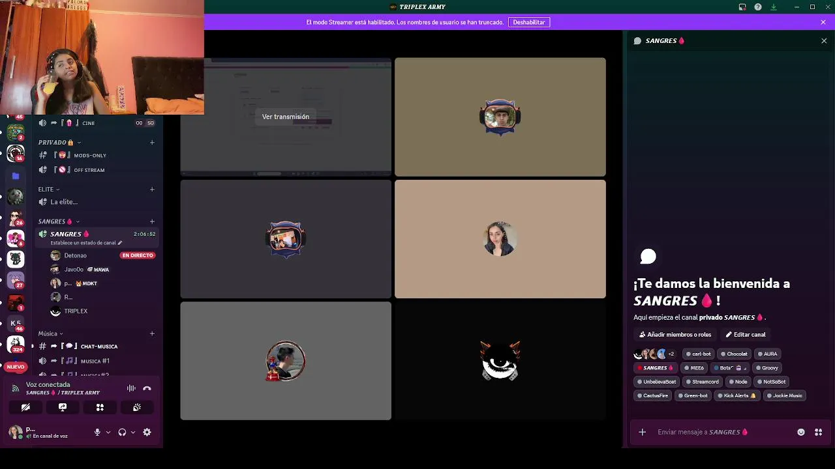The width and height of the screenshot is (835, 469).
Task: Join the CINE voice channel
Action: pyautogui.click(x=97, y=123)
